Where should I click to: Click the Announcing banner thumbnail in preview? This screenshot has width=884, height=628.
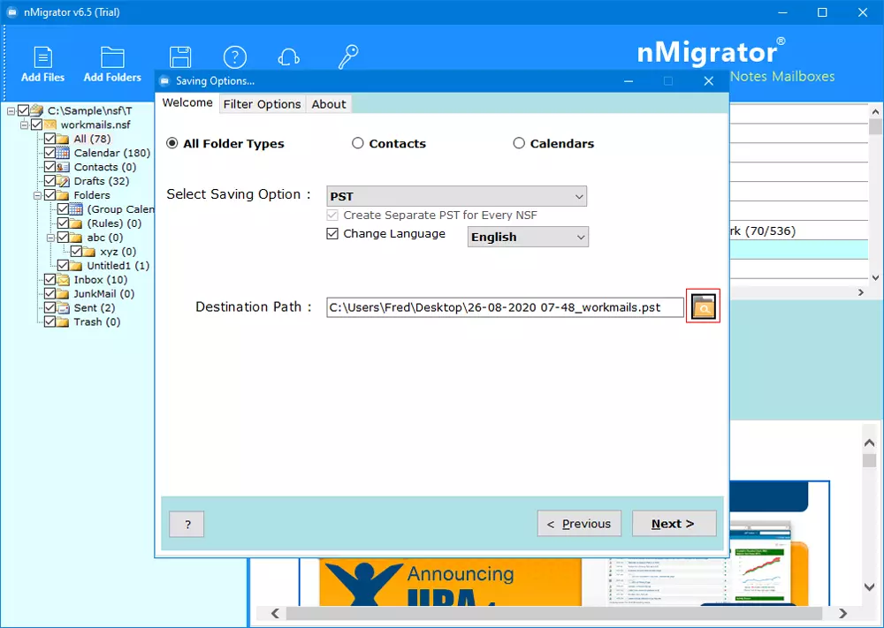tap(450, 582)
